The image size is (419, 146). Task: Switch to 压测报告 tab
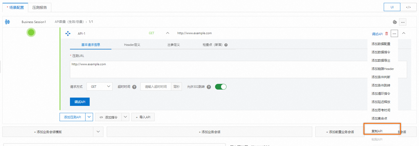40,8
